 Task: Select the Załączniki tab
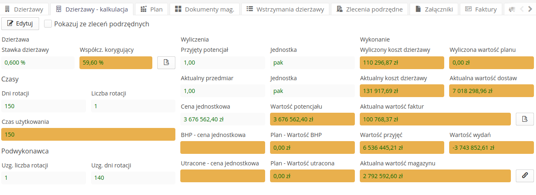click(434, 9)
